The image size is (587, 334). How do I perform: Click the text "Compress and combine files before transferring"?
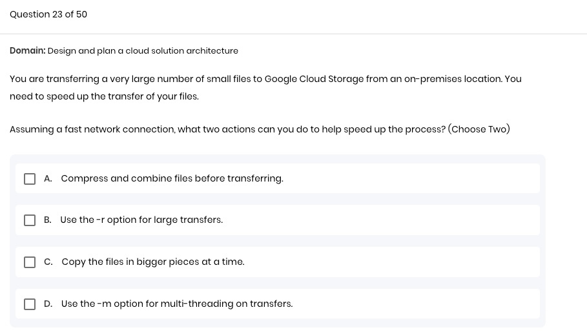(172, 178)
